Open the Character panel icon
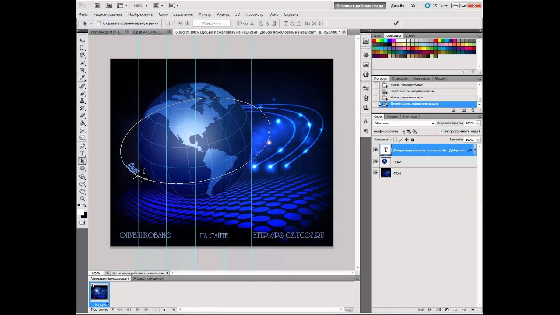 pos(366,122)
